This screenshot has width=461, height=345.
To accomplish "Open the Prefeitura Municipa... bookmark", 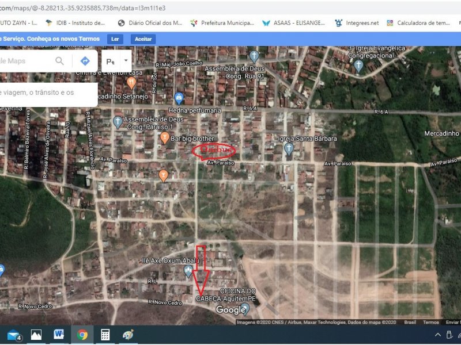I will pos(222,23).
